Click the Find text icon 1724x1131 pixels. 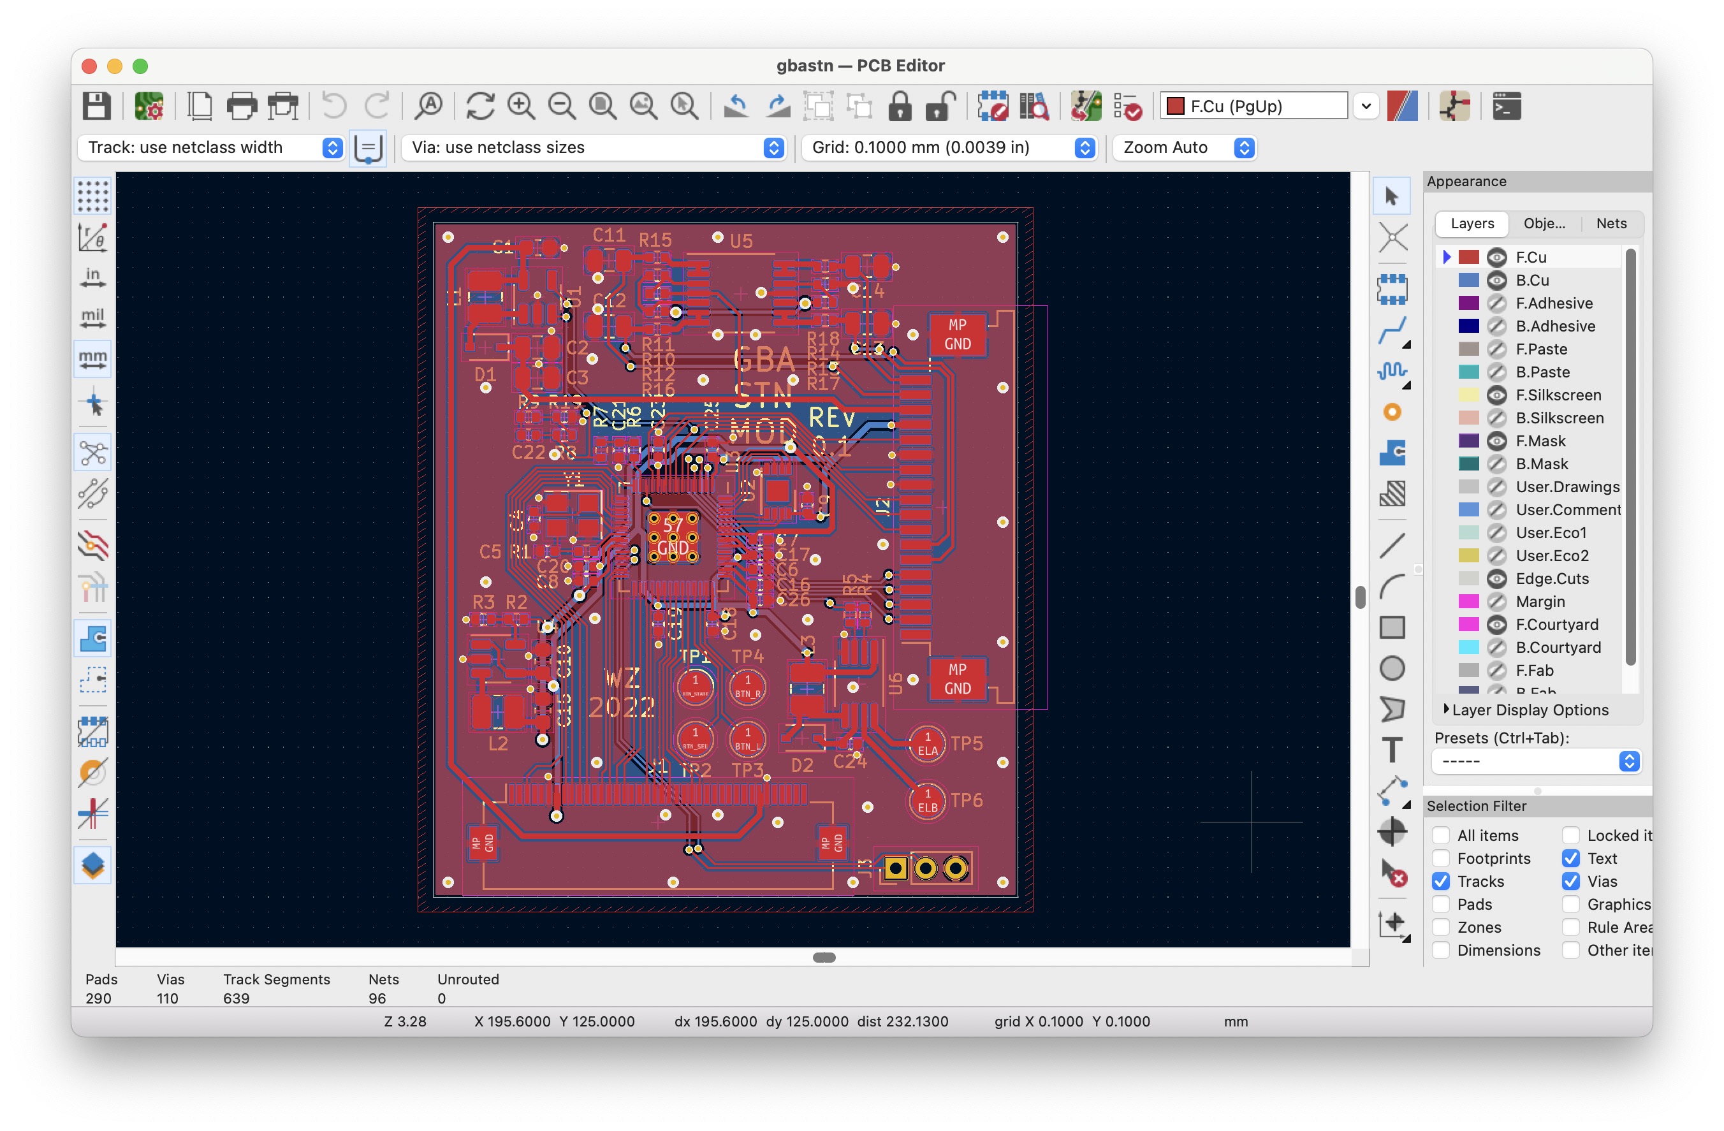point(429,106)
